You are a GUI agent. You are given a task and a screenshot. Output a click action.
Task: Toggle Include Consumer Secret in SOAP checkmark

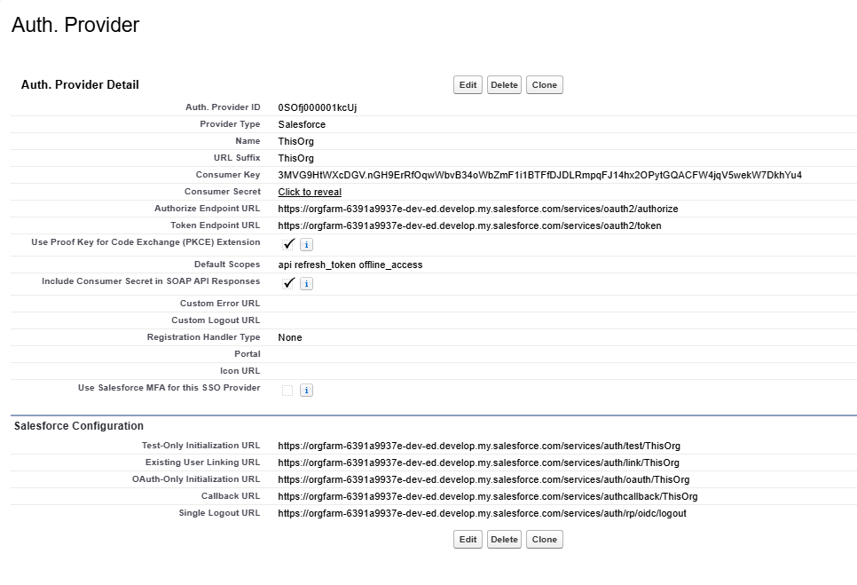pyautogui.click(x=288, y=283)
